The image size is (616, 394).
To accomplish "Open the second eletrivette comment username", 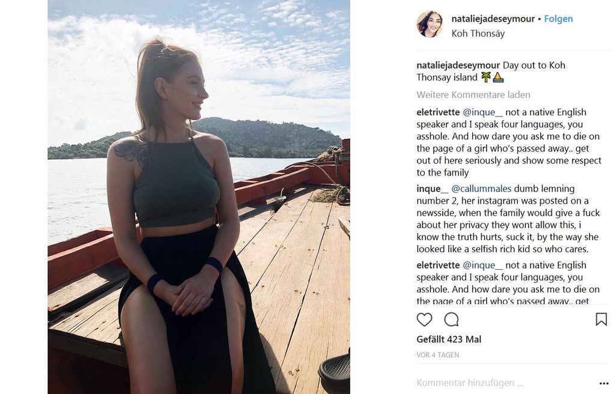I will pos(438,265).
